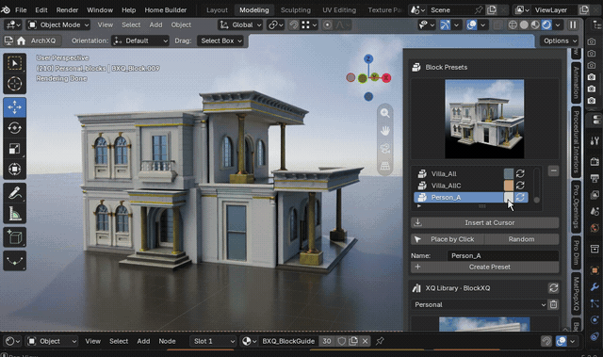
Task: Select the Rotate tool
Action: coord(15,127)
